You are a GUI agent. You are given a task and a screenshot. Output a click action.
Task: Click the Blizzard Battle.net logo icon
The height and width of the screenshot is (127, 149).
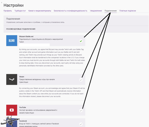[x=12, y=41]
